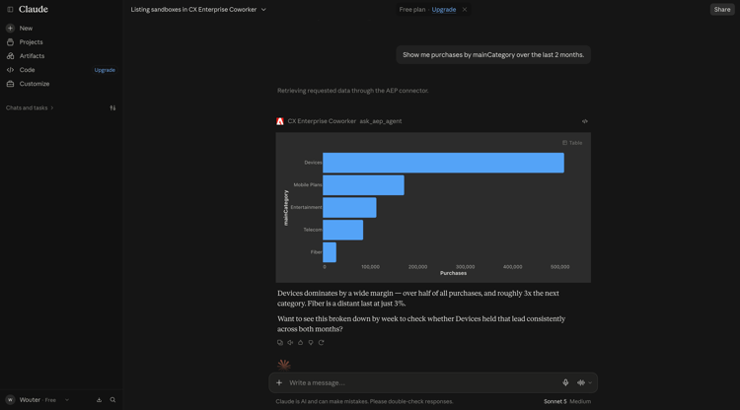The image size is (740, 410).
Task: Click Upgrade link in Free plan banner
Action: [x=444, y=10]
